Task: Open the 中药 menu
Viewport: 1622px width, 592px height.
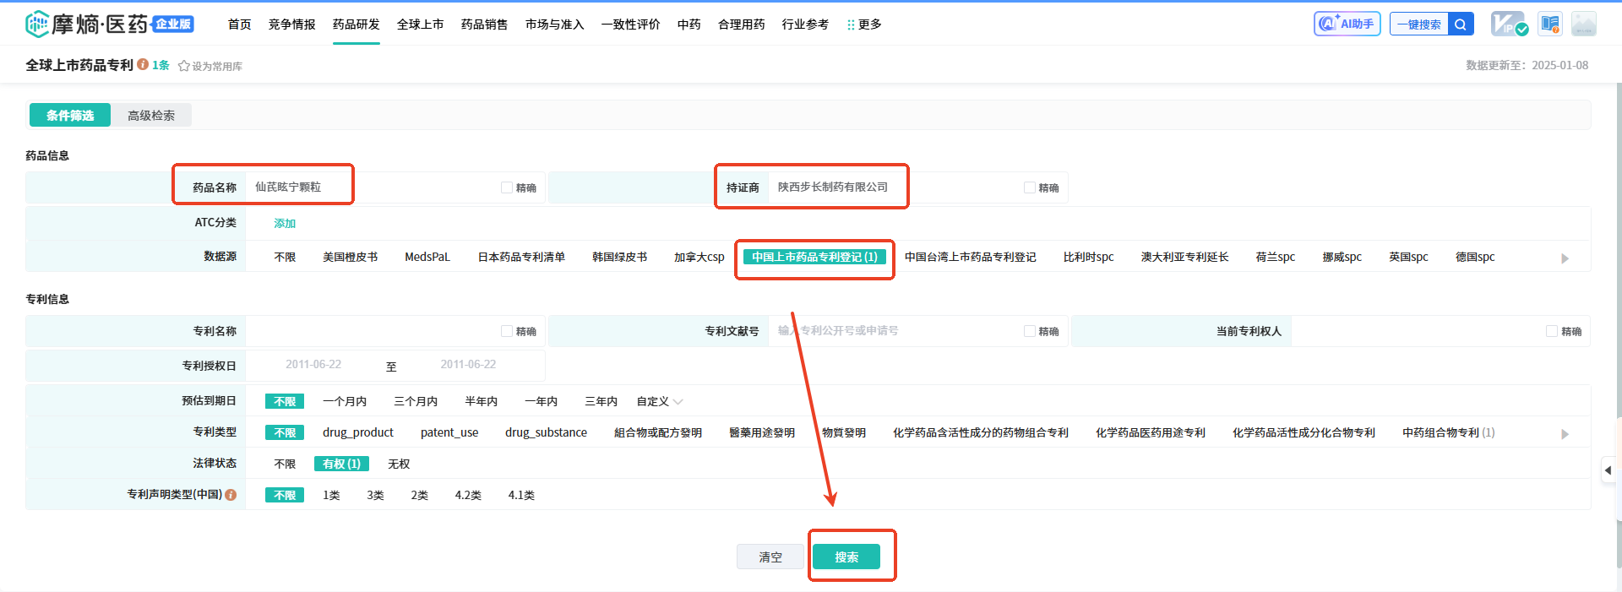Action: pos(689,24)
